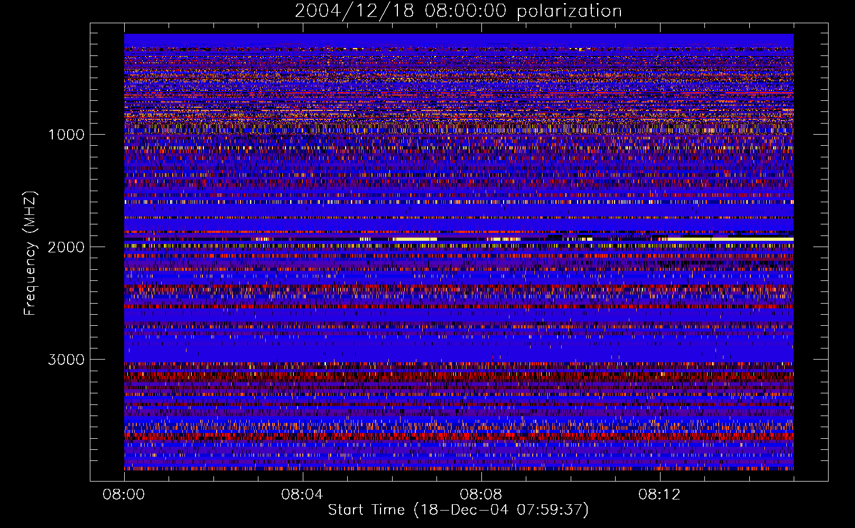This screenshot has height=528, width=855.
Task: Click the 08:08 time tick label
Action: tap(480, 495)
